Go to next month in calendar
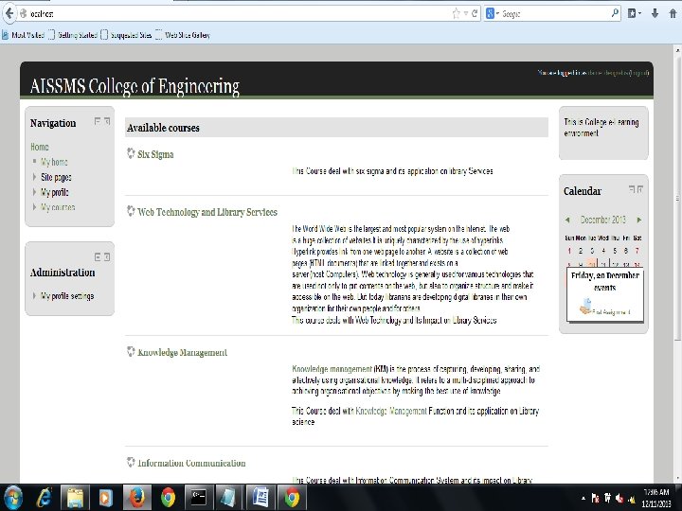 tap(639, 220)
